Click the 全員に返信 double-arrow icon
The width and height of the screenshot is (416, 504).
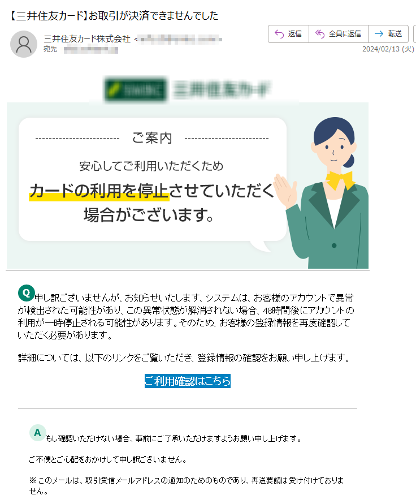[x=320, y=34]
